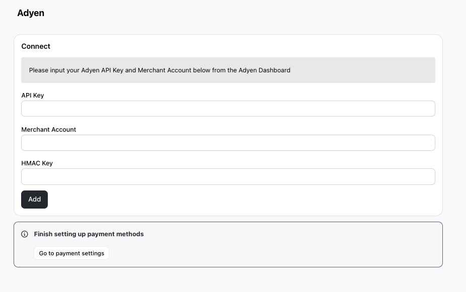Click the HMAC Key label
The image size is (466, 292).
tap(37, 163)
